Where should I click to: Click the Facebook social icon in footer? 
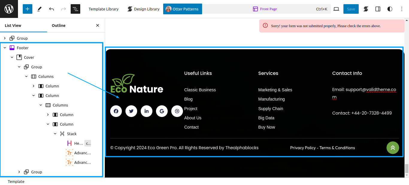(x=116, y=111)
